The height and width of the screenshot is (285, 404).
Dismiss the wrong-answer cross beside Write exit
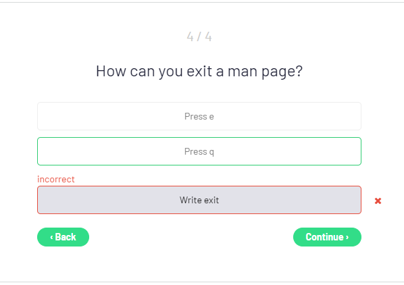click(378, 201)
